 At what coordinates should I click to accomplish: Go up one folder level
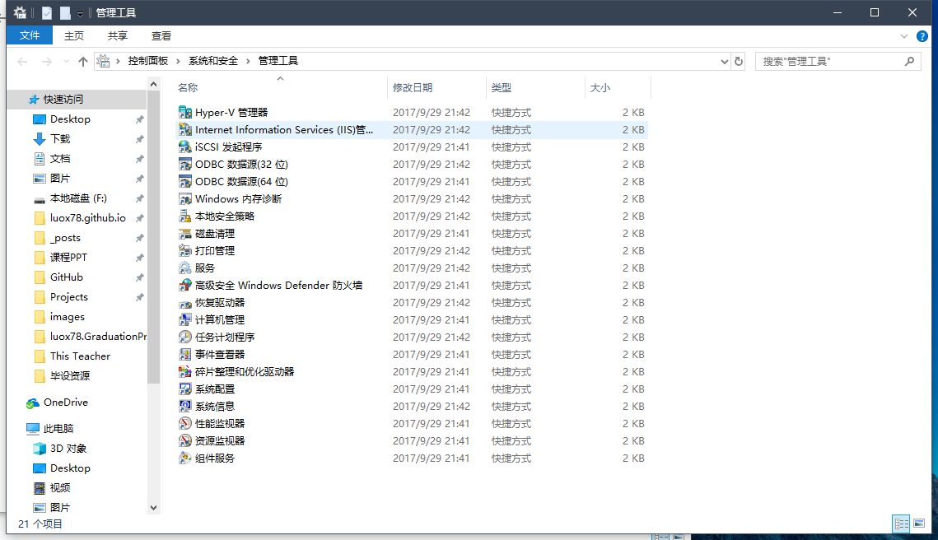point(83,61)
